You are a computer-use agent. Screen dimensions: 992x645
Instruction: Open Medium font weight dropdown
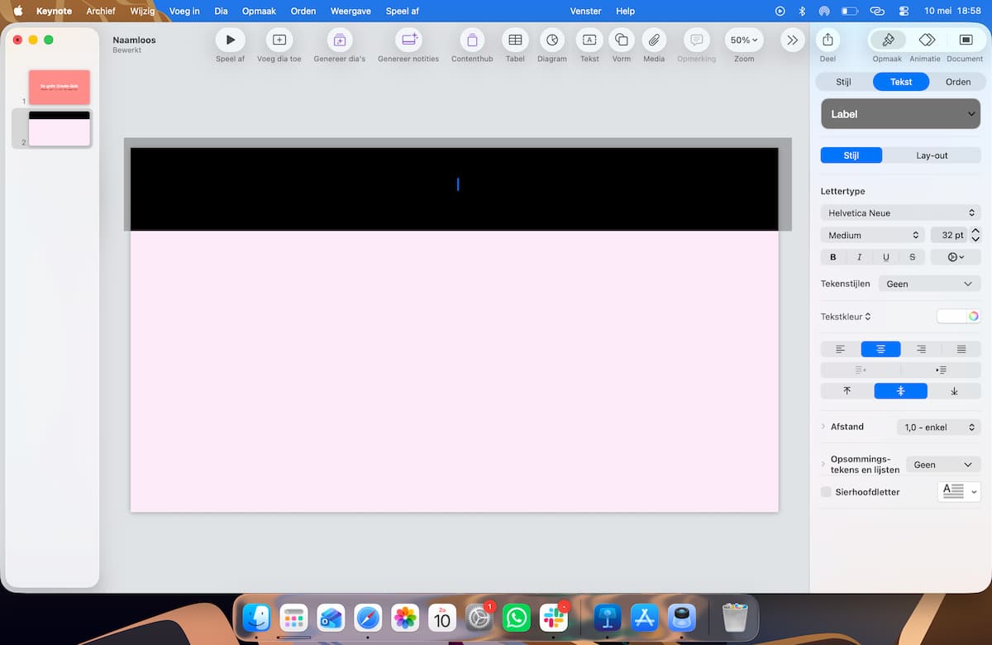click(873, 235)
